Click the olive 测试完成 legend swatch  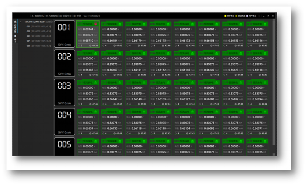pyautogui.click(x=236, y=16)
